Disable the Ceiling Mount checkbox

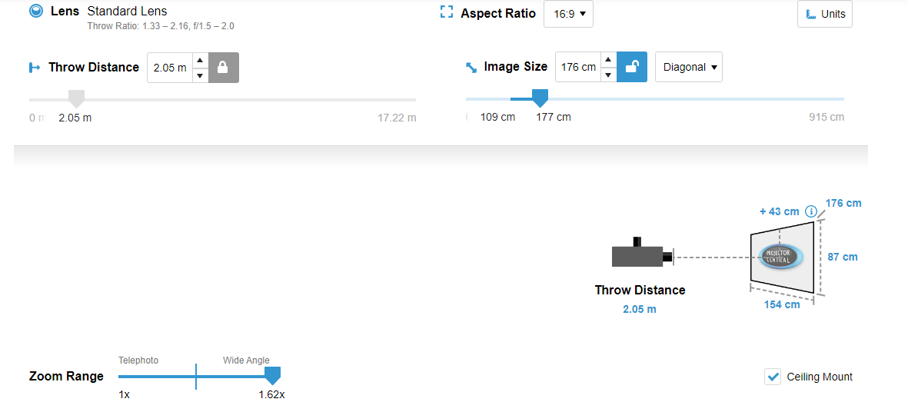(773, 377)
